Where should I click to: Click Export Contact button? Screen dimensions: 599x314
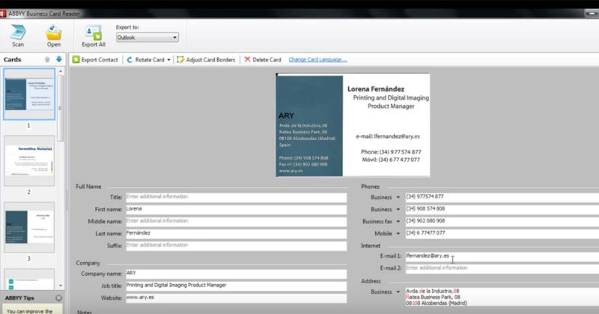click(95, 60)
